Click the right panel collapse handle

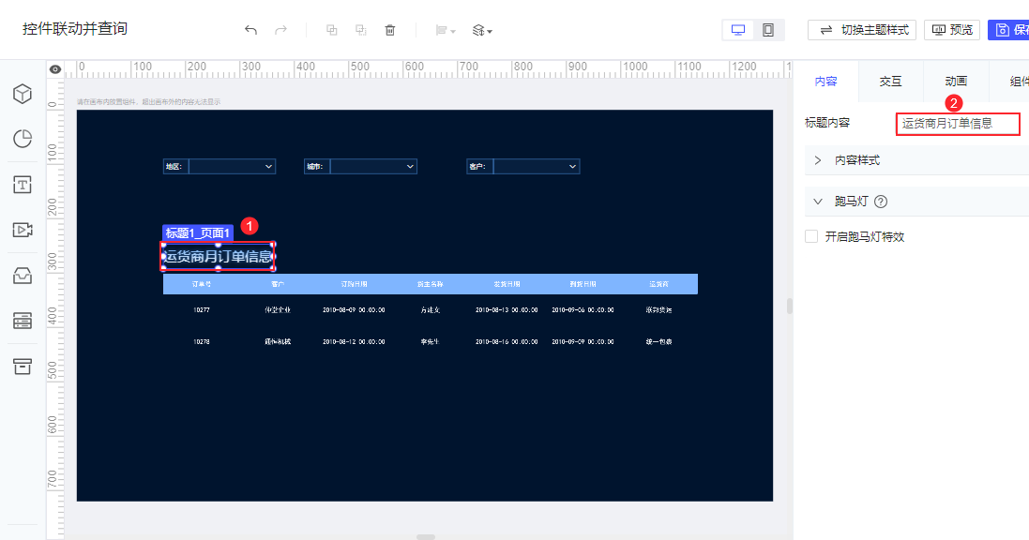790,307
